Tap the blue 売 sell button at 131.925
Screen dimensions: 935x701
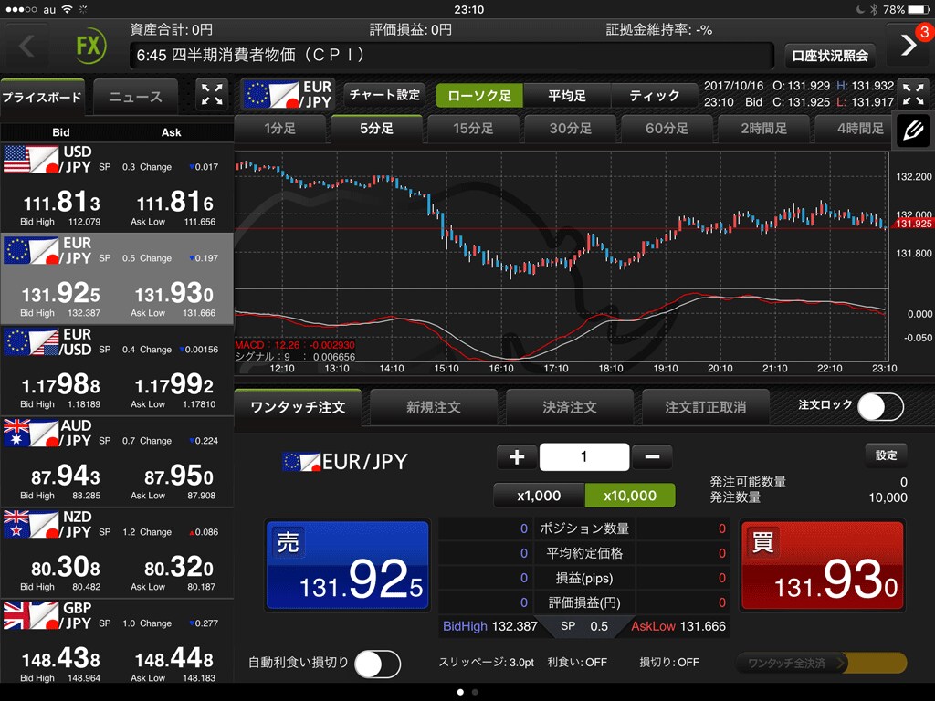click(x=348, y=565)
